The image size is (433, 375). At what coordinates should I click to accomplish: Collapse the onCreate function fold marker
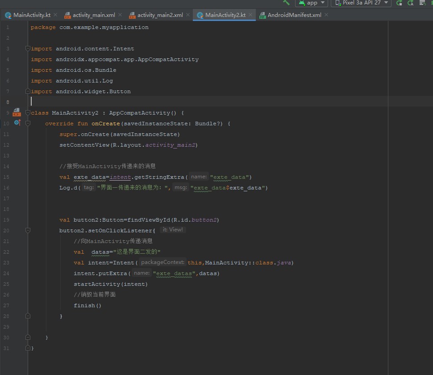click(28, 124)
